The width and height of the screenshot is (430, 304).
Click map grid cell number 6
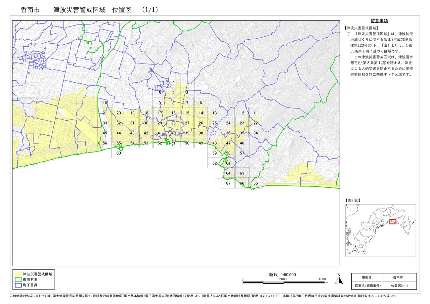201,103
